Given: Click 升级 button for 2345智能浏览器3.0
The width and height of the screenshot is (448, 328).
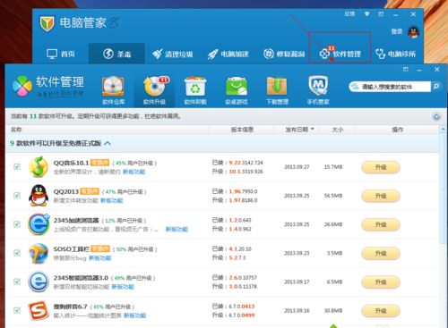Looking at the screenshot, I should coord(381,282).
